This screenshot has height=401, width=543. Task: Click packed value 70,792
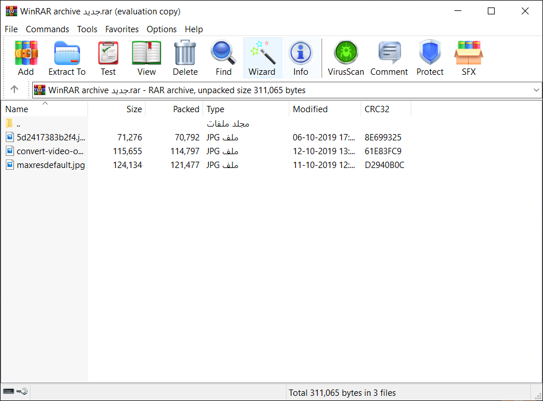[x=188, y=138]
